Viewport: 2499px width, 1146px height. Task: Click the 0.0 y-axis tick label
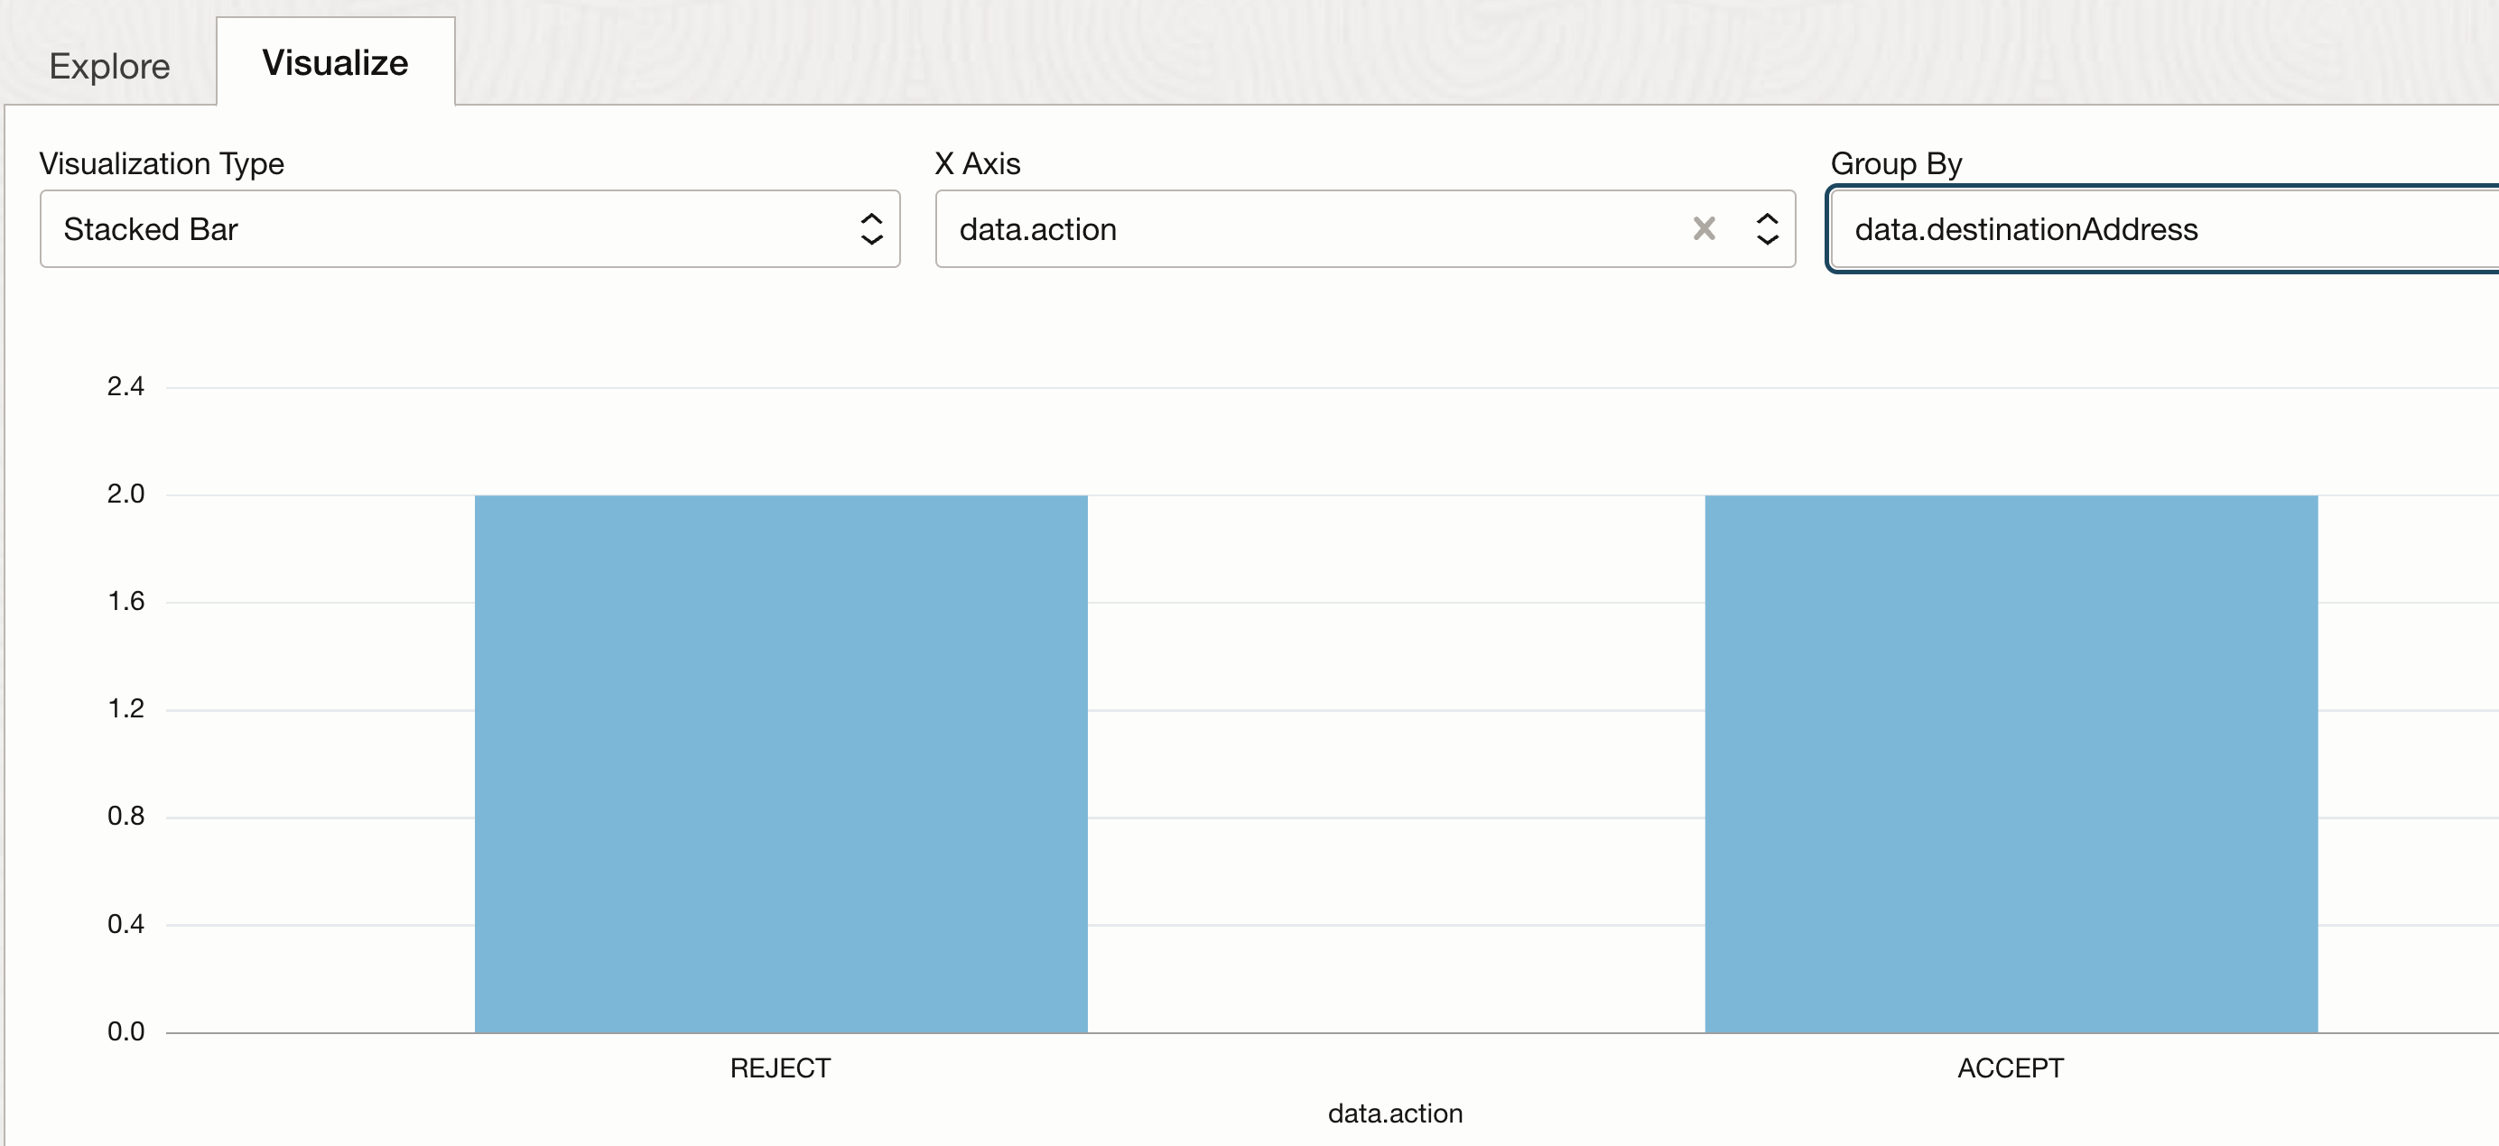tap(126, 1031)
